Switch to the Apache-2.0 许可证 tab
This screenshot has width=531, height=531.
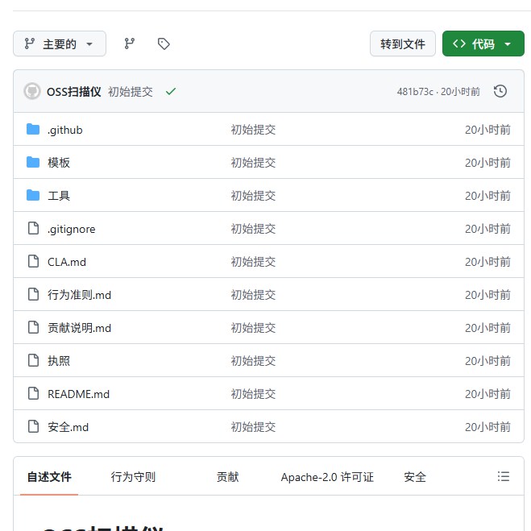327,477
